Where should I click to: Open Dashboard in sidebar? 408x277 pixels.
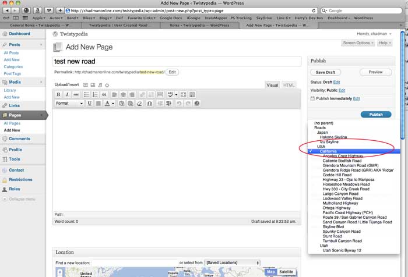click(19, 34)
